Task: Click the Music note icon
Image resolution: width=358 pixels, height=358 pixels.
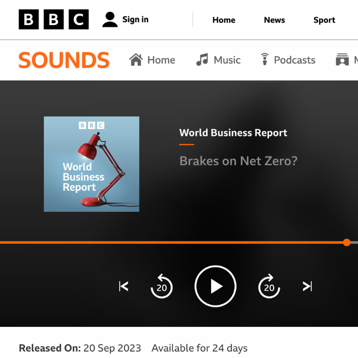Action: (x=203, y=60)
